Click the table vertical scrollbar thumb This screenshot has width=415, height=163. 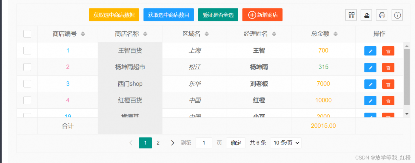(x=407, y=77)
